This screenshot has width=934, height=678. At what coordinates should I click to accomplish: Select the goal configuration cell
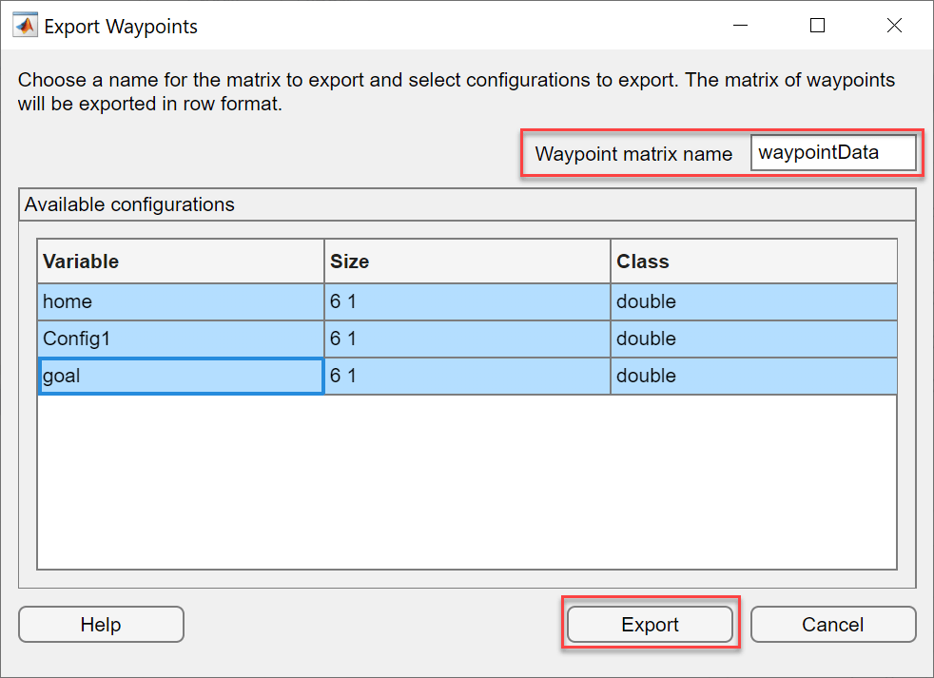click(181, 376)
